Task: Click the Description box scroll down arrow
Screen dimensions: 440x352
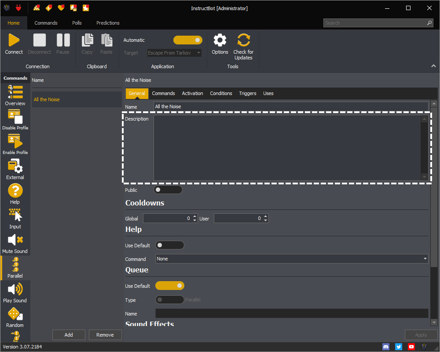Action: click(424, 177)
